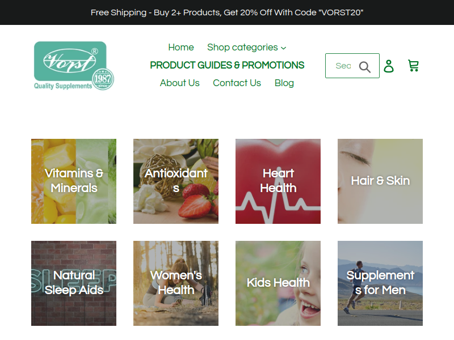Choose the Heart Health category tile
This screenshot has height=340, width=454.
tap(278, 181)
